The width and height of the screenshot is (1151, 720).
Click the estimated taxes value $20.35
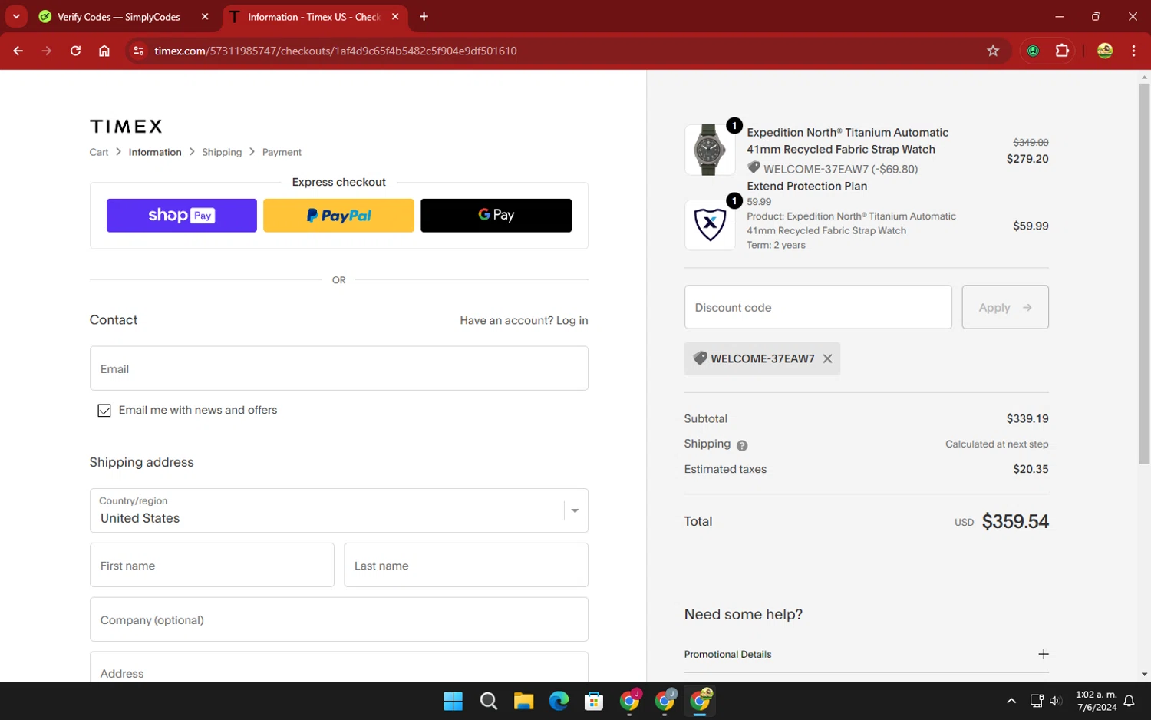1031,469
